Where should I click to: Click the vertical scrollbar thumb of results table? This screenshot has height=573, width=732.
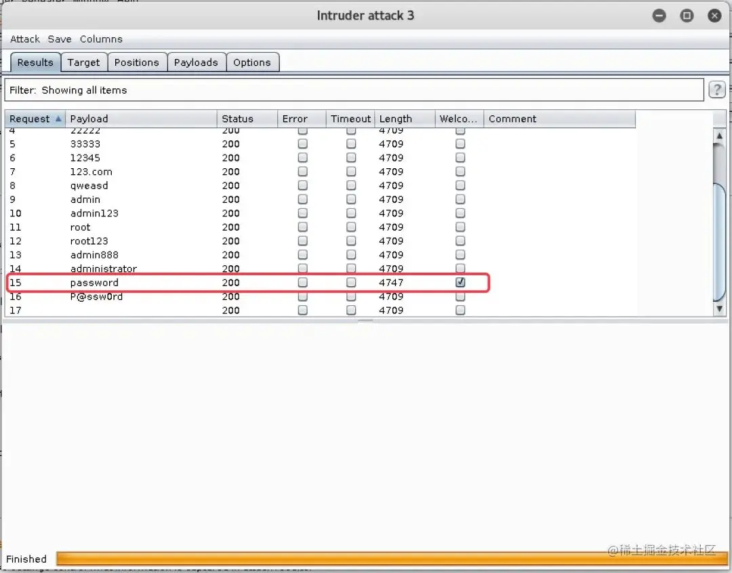pyautogui.click(x=719, y=243)
